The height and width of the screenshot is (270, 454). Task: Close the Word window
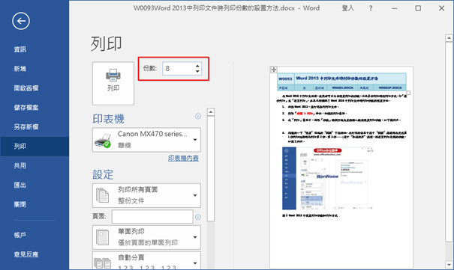click(441, 8)
